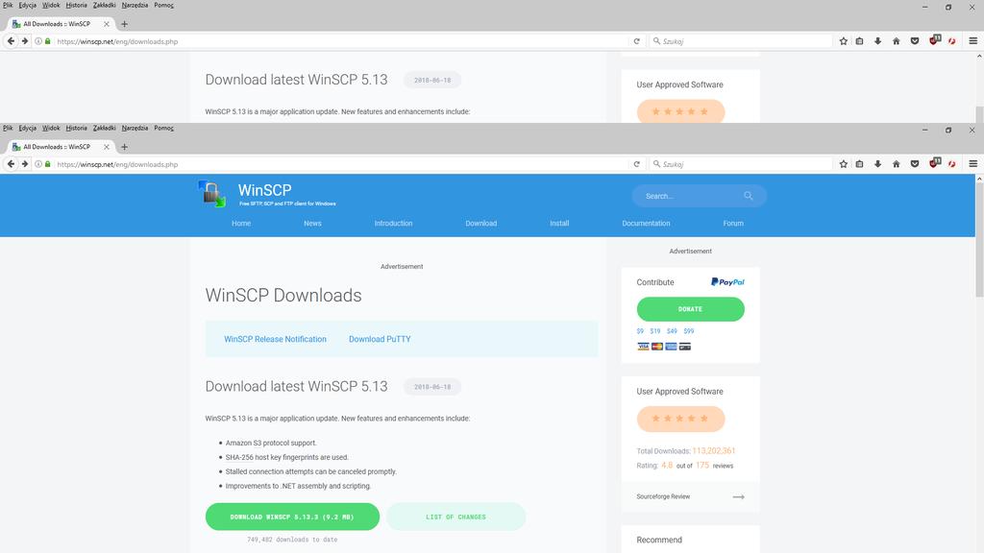Go to the Home page in site navigation
This screenshot has width=984, height=553.
tap(241, 223)
